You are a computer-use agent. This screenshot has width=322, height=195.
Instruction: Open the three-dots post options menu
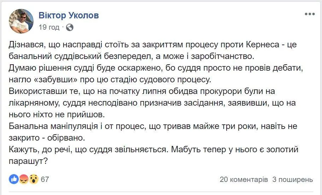tap(310, 14)
